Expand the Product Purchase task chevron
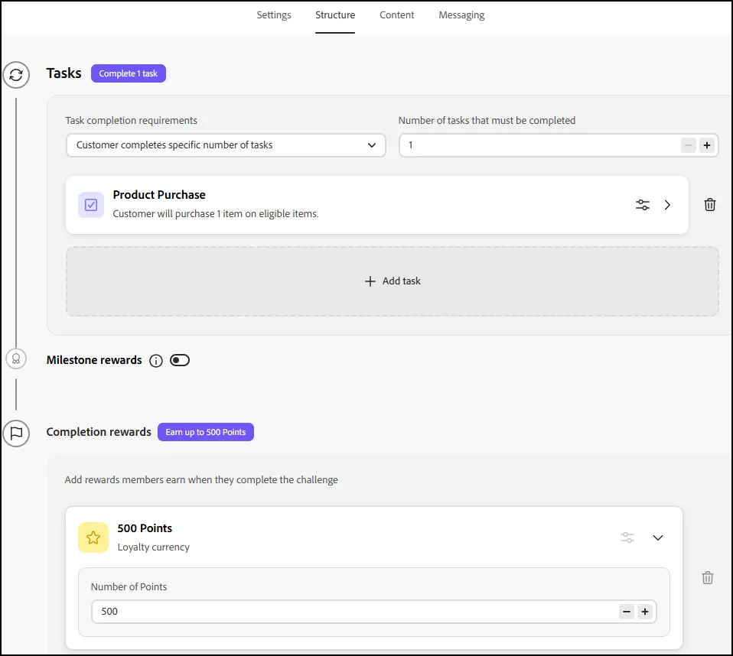This screenshot has width=733, height=656. tap(667, 205)
